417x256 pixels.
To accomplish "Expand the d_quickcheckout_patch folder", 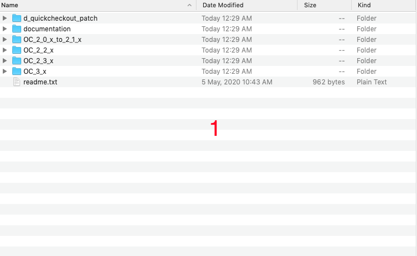I will [x=4, y=18].
